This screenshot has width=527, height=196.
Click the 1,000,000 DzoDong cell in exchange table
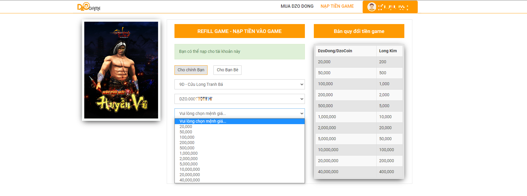pyautogui.click(x=346, y=117)
